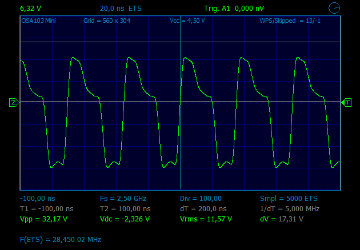Click the Smpl = 5000 ETS readout

click(x=289, y=199)
